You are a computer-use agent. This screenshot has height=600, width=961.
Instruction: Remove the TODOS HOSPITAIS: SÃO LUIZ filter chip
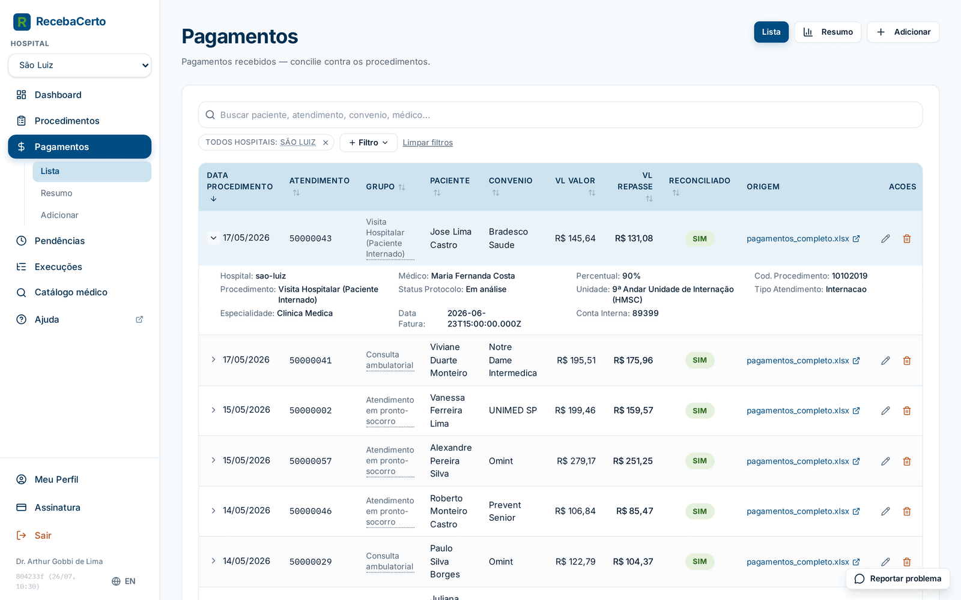click(326, 143)
